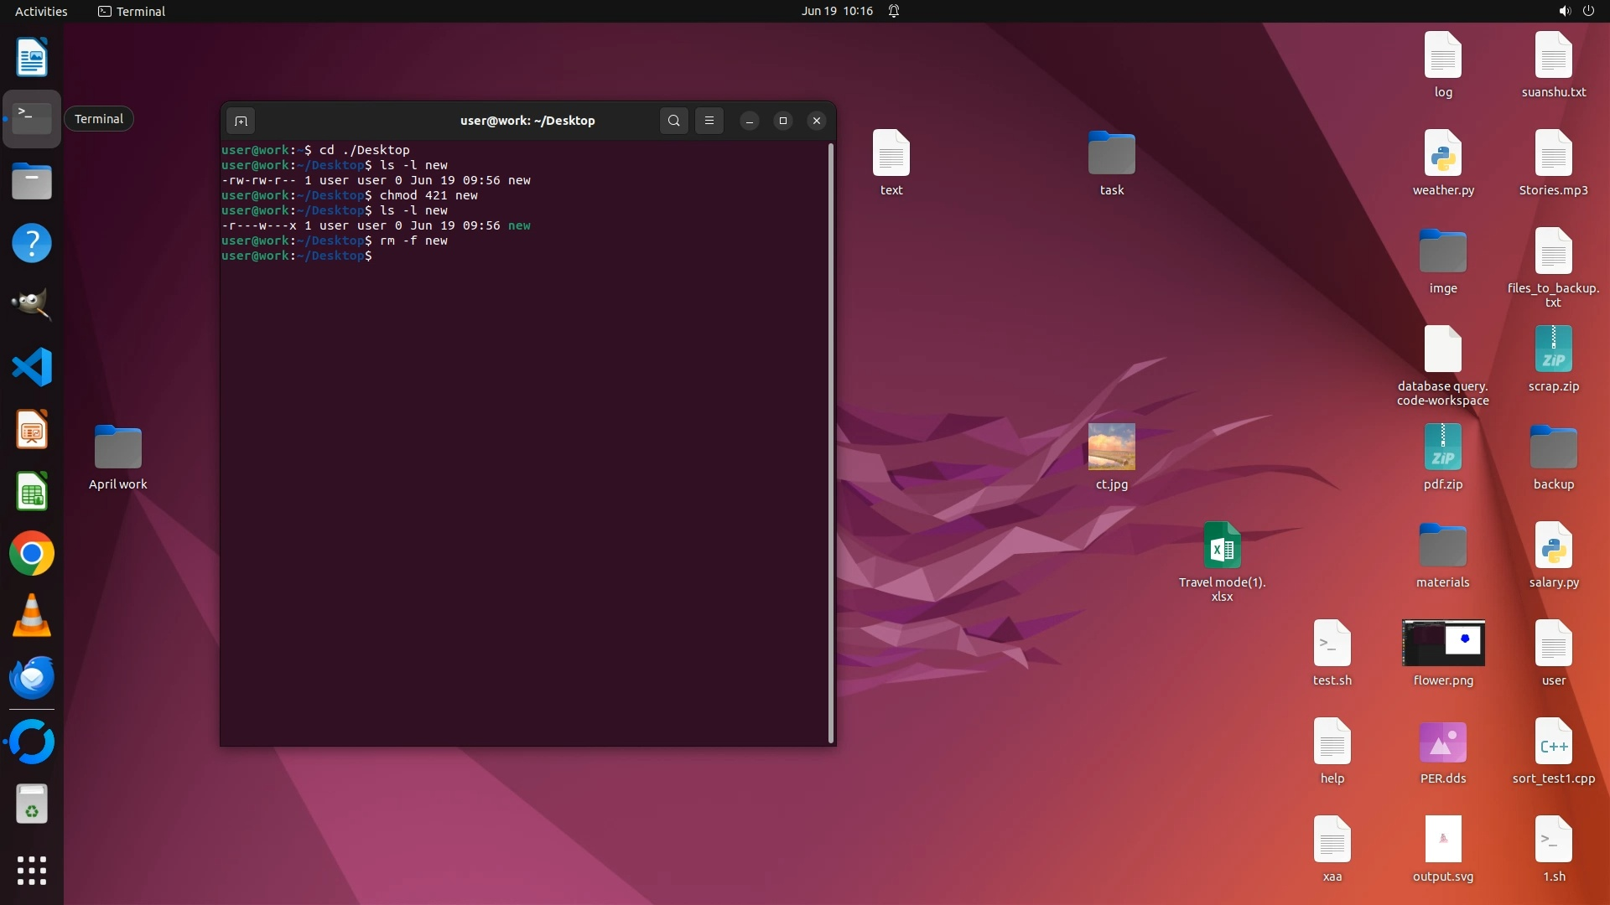Open GIMP image editor from dock
Viewport: 1610px width, 905px height.
[x=32, y=305]
